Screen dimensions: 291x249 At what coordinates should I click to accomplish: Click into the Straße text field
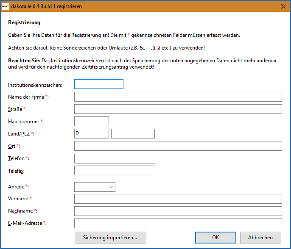click(178, 109)
